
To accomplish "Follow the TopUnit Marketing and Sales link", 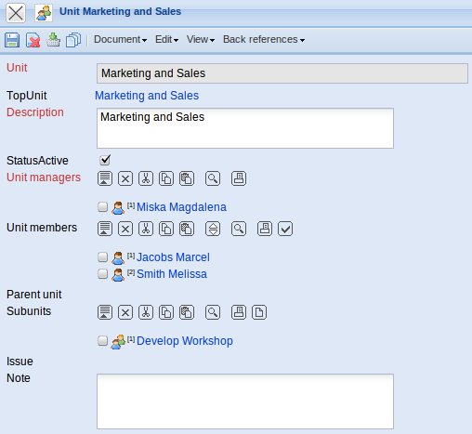I will click(x=147, y=96).
